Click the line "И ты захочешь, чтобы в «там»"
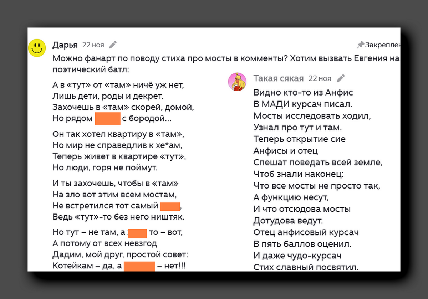428x299 pixels. click(116, 184)
